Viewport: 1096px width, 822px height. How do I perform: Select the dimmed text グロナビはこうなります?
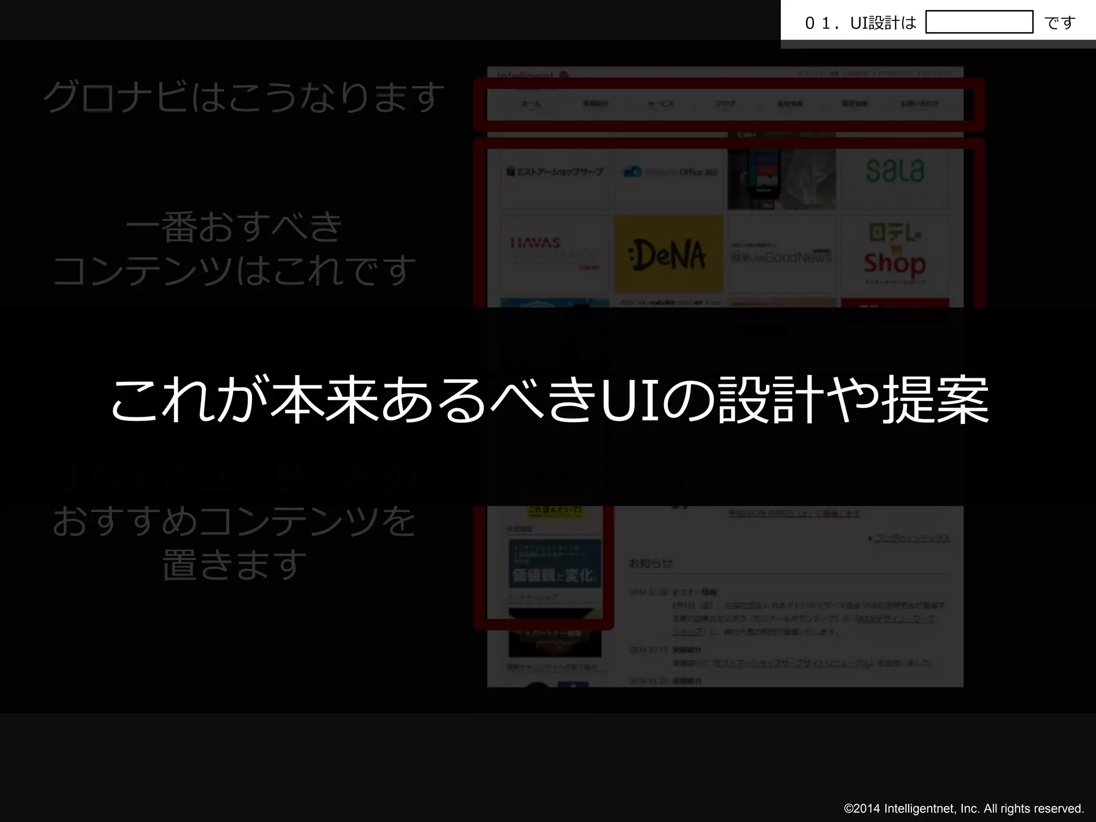pyautogui.click(x=243, y=98)
